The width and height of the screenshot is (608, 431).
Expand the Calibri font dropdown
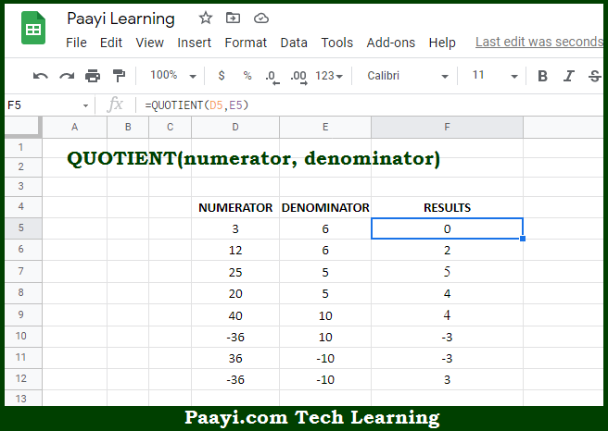pyautogui.click(x=407, y=76)
